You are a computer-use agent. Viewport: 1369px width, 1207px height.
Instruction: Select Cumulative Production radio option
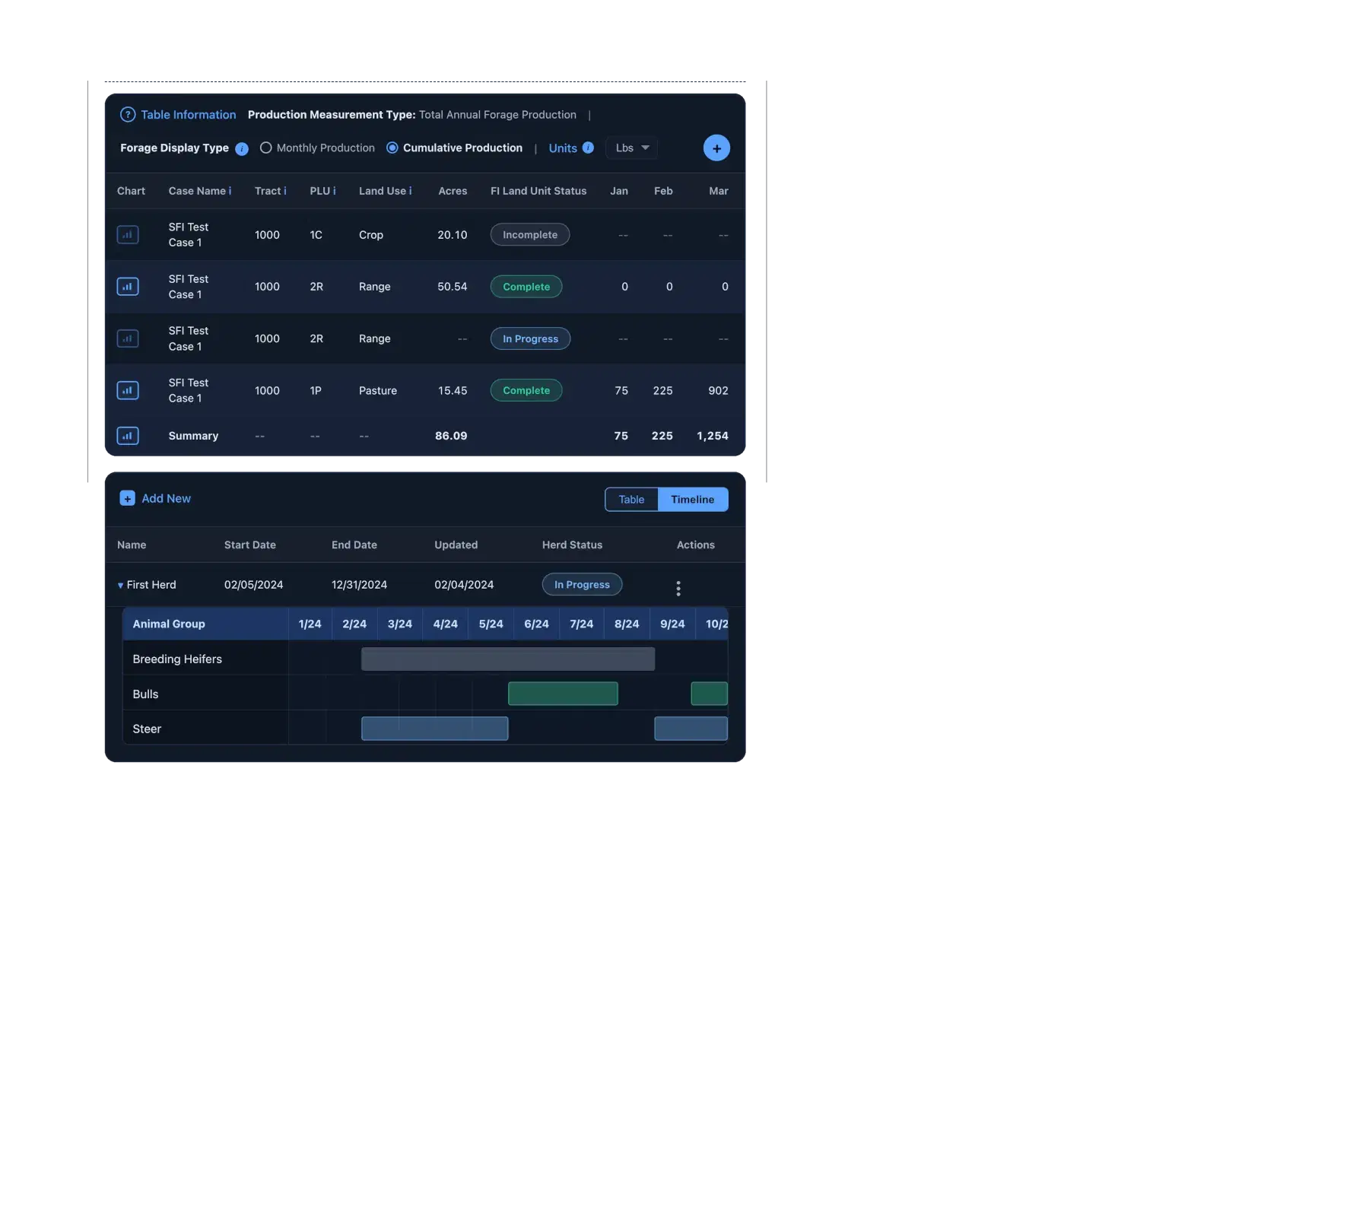(392, 148)
